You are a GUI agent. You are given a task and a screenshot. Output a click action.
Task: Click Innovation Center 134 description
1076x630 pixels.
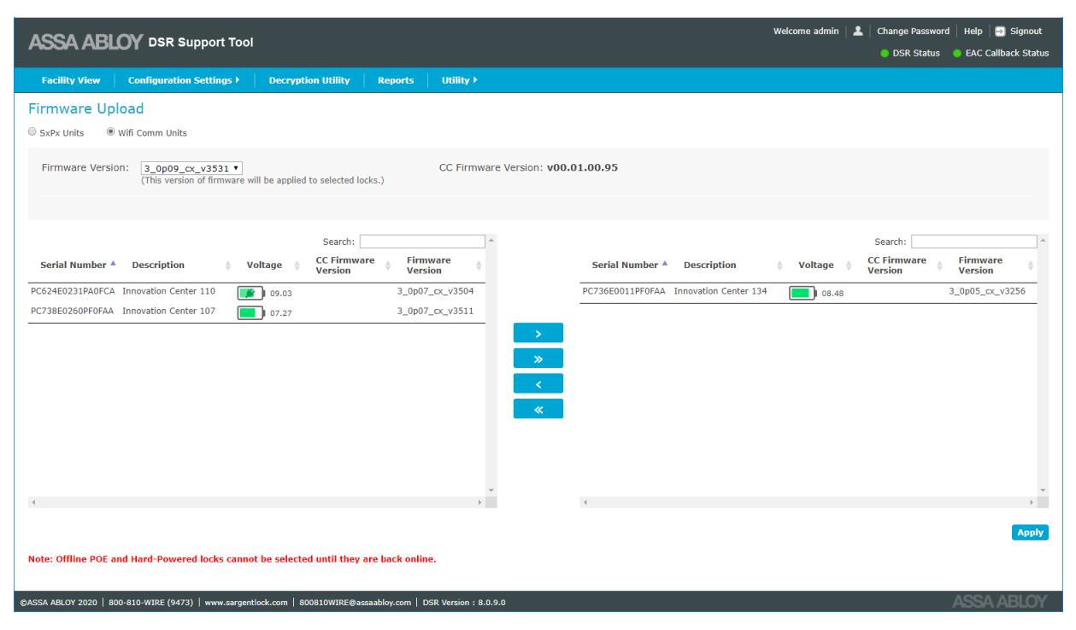pos(720,292)
